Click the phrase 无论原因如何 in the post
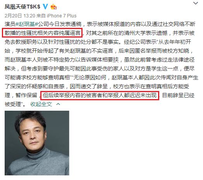203x180 pixels. tap(90, 77)
